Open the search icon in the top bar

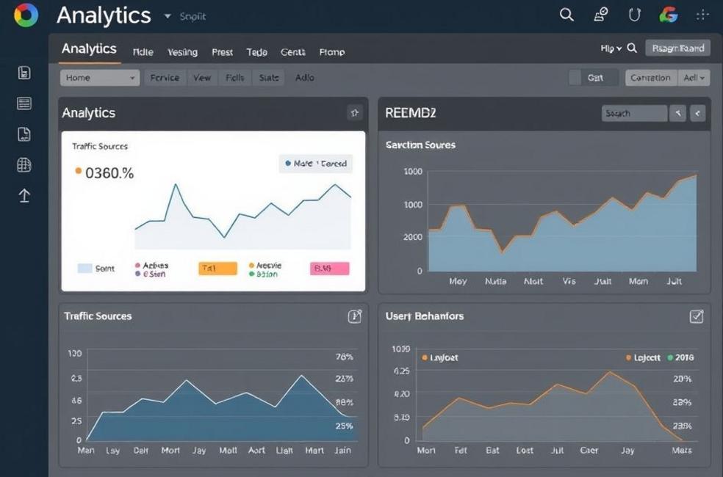pos(566,15)
